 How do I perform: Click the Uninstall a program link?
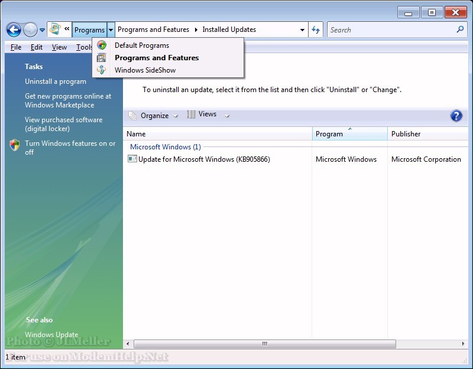tap(56, 81)
